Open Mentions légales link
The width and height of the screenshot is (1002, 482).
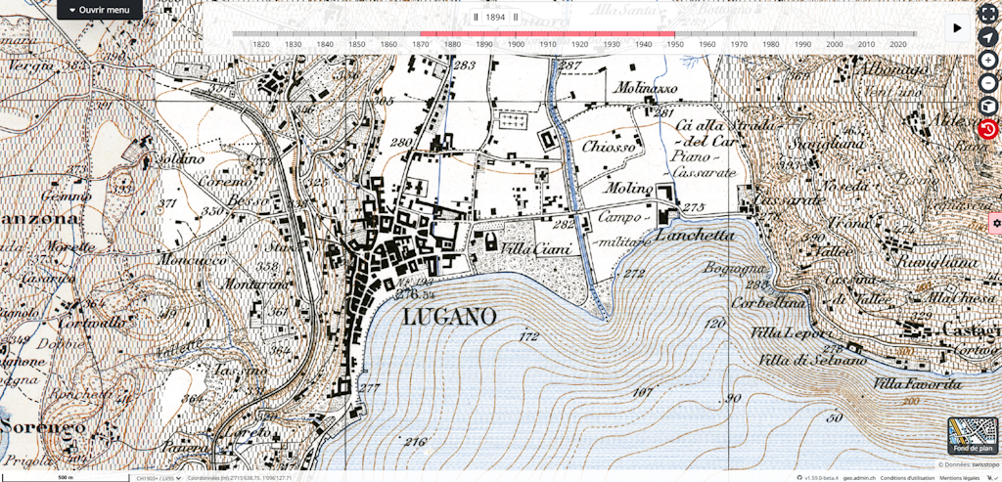coord(959,477)
